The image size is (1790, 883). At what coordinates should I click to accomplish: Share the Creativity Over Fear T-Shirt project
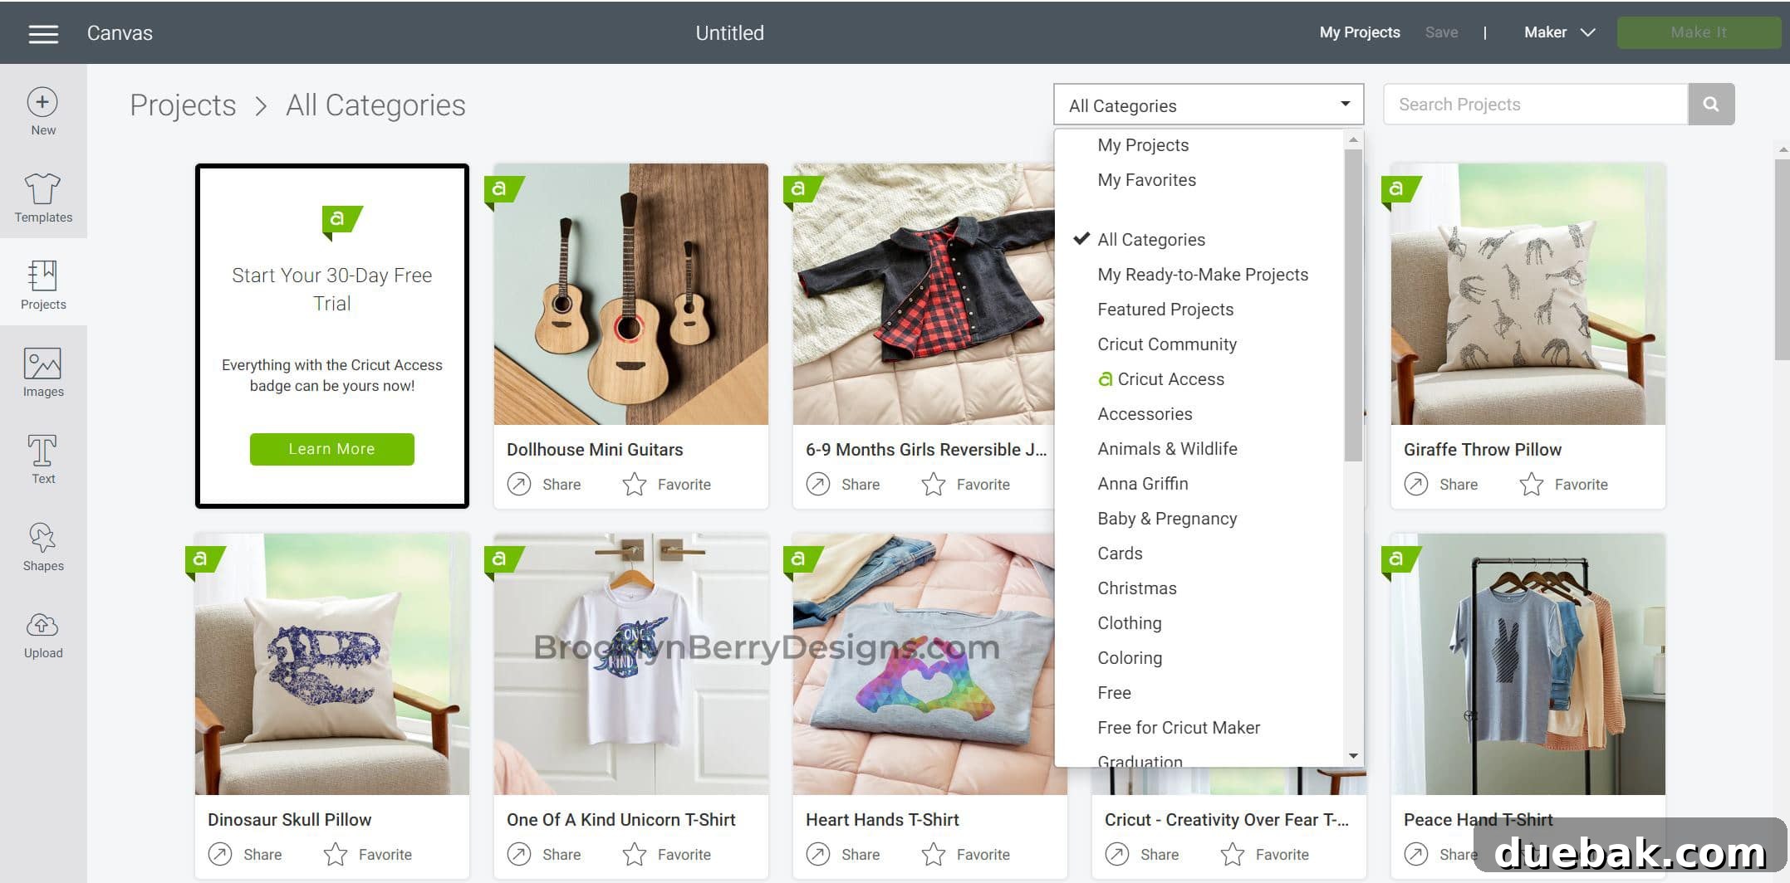click(1142, 854)
